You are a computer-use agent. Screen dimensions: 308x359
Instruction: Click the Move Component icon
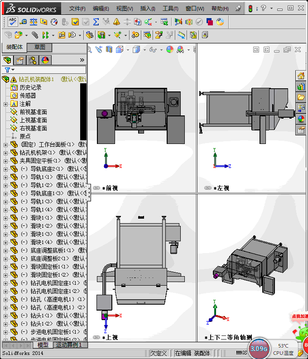point(72,35)
